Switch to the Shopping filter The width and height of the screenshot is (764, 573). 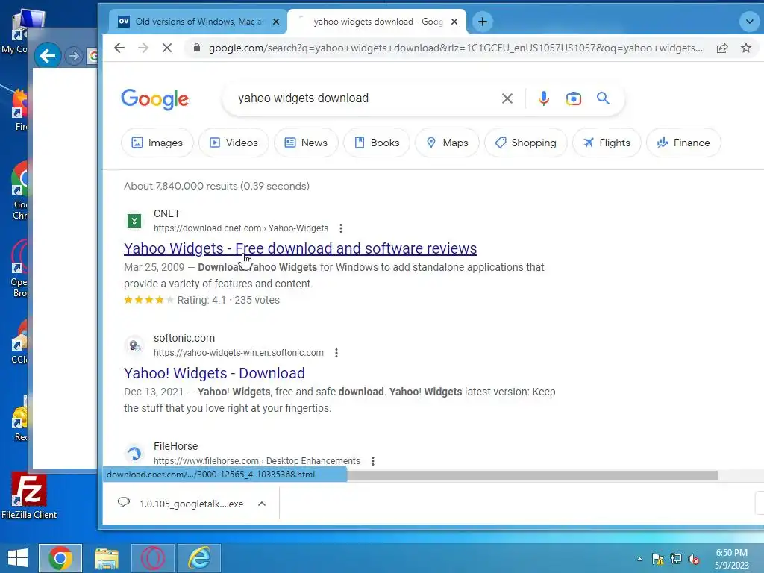pyautogui.click(x=526, y=143)
